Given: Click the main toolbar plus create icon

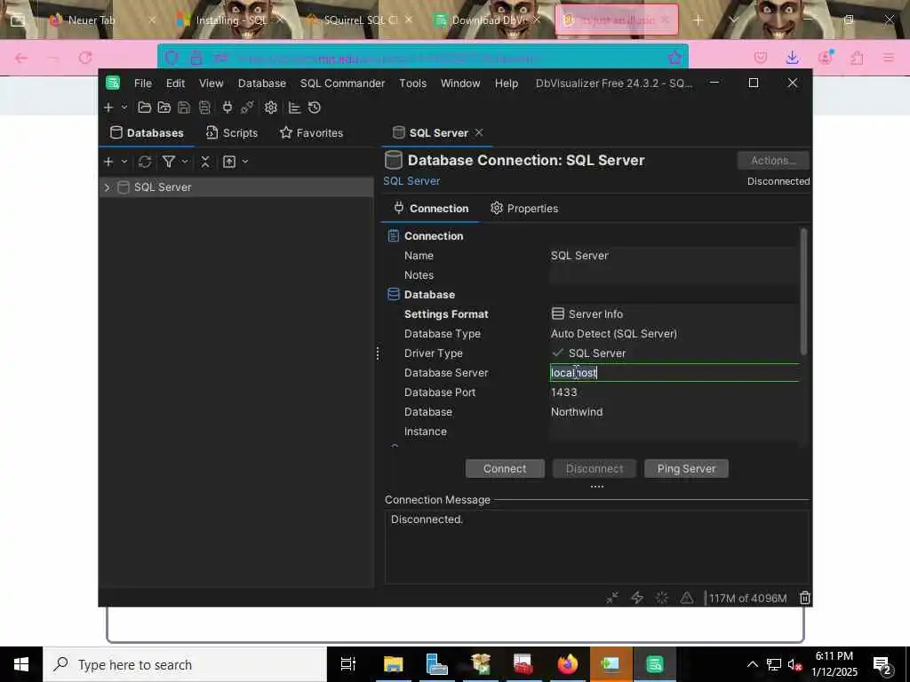Looking at the screenshot, I should coord(108,107).
